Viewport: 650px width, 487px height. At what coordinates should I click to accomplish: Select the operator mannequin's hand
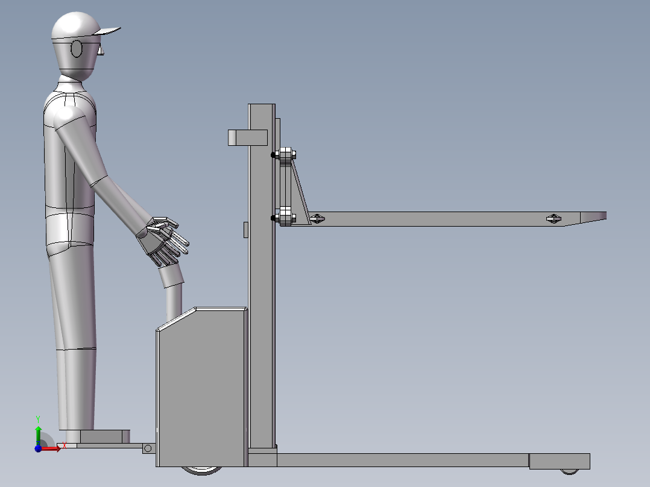point(164,241)
